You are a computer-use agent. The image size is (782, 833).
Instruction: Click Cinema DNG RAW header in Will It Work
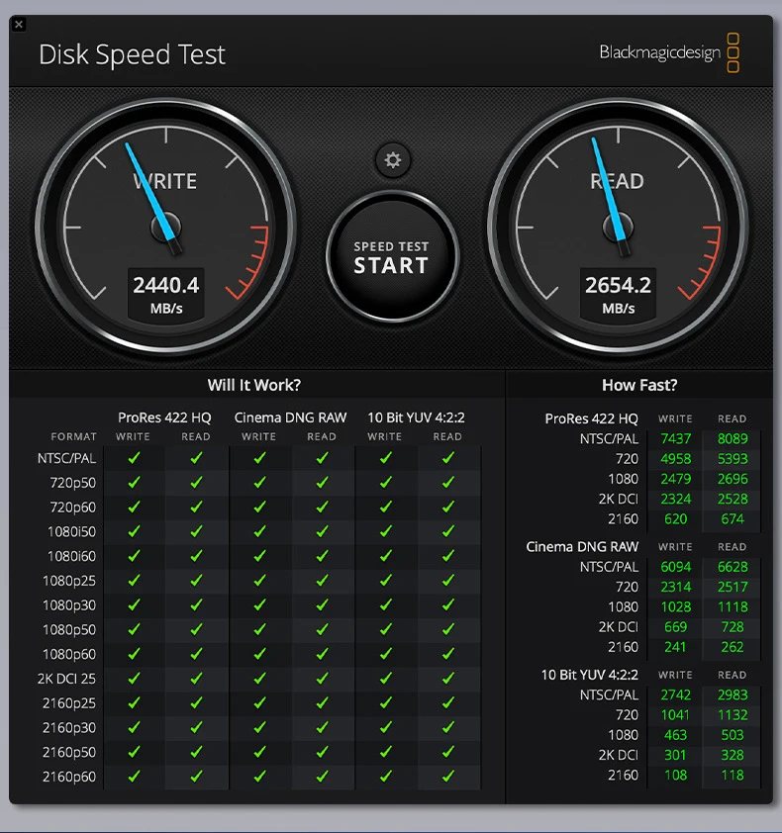290,417
